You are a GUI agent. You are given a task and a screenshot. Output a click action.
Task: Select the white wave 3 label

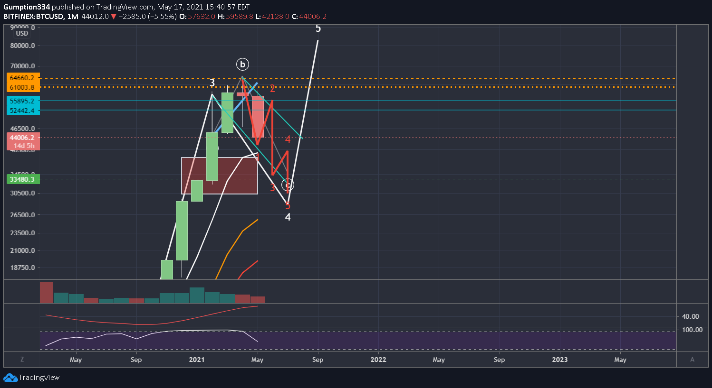click(x=212, y=83)
